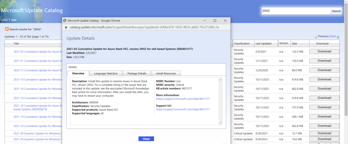Download the 290.1 MB update
Image resolution: width=348 pixels, height=144 pixels.
tap(324, 117)
